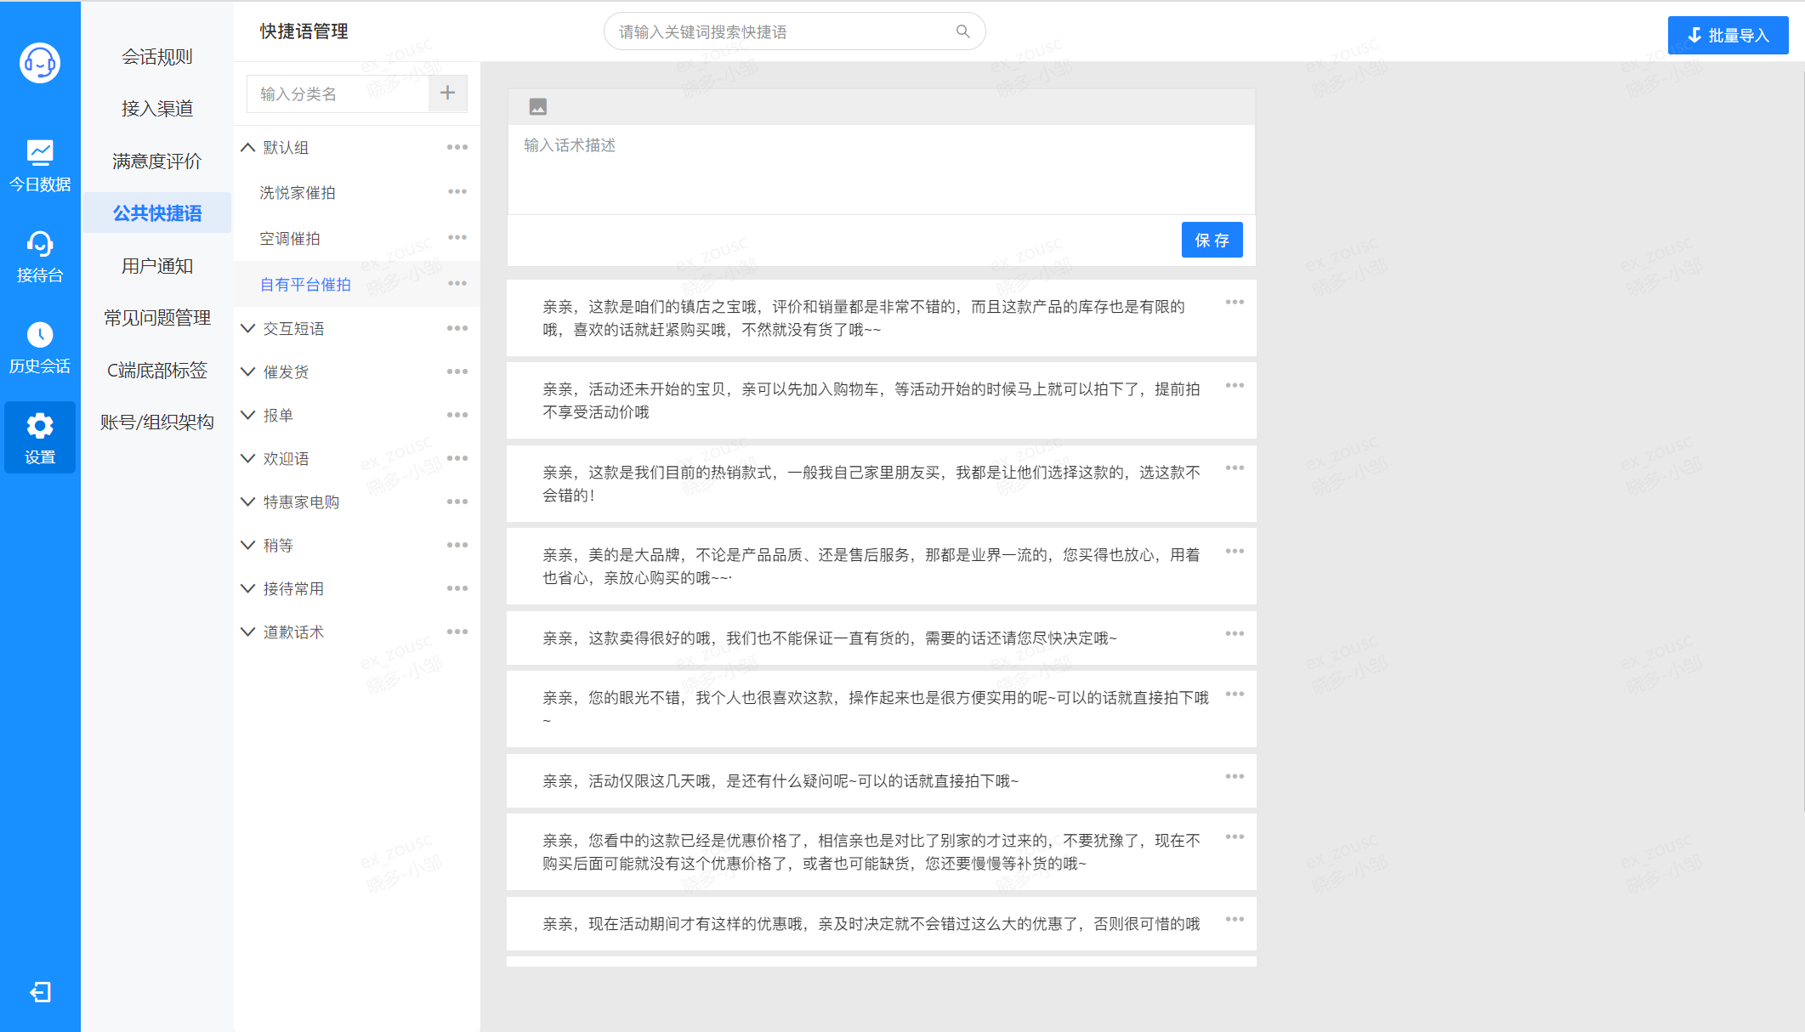Click the 批量导入 button
The image size is (1805, 1032).
pos(1728,36)
